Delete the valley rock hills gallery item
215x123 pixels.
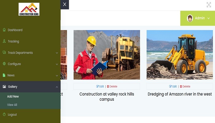[x=112, y=86]
